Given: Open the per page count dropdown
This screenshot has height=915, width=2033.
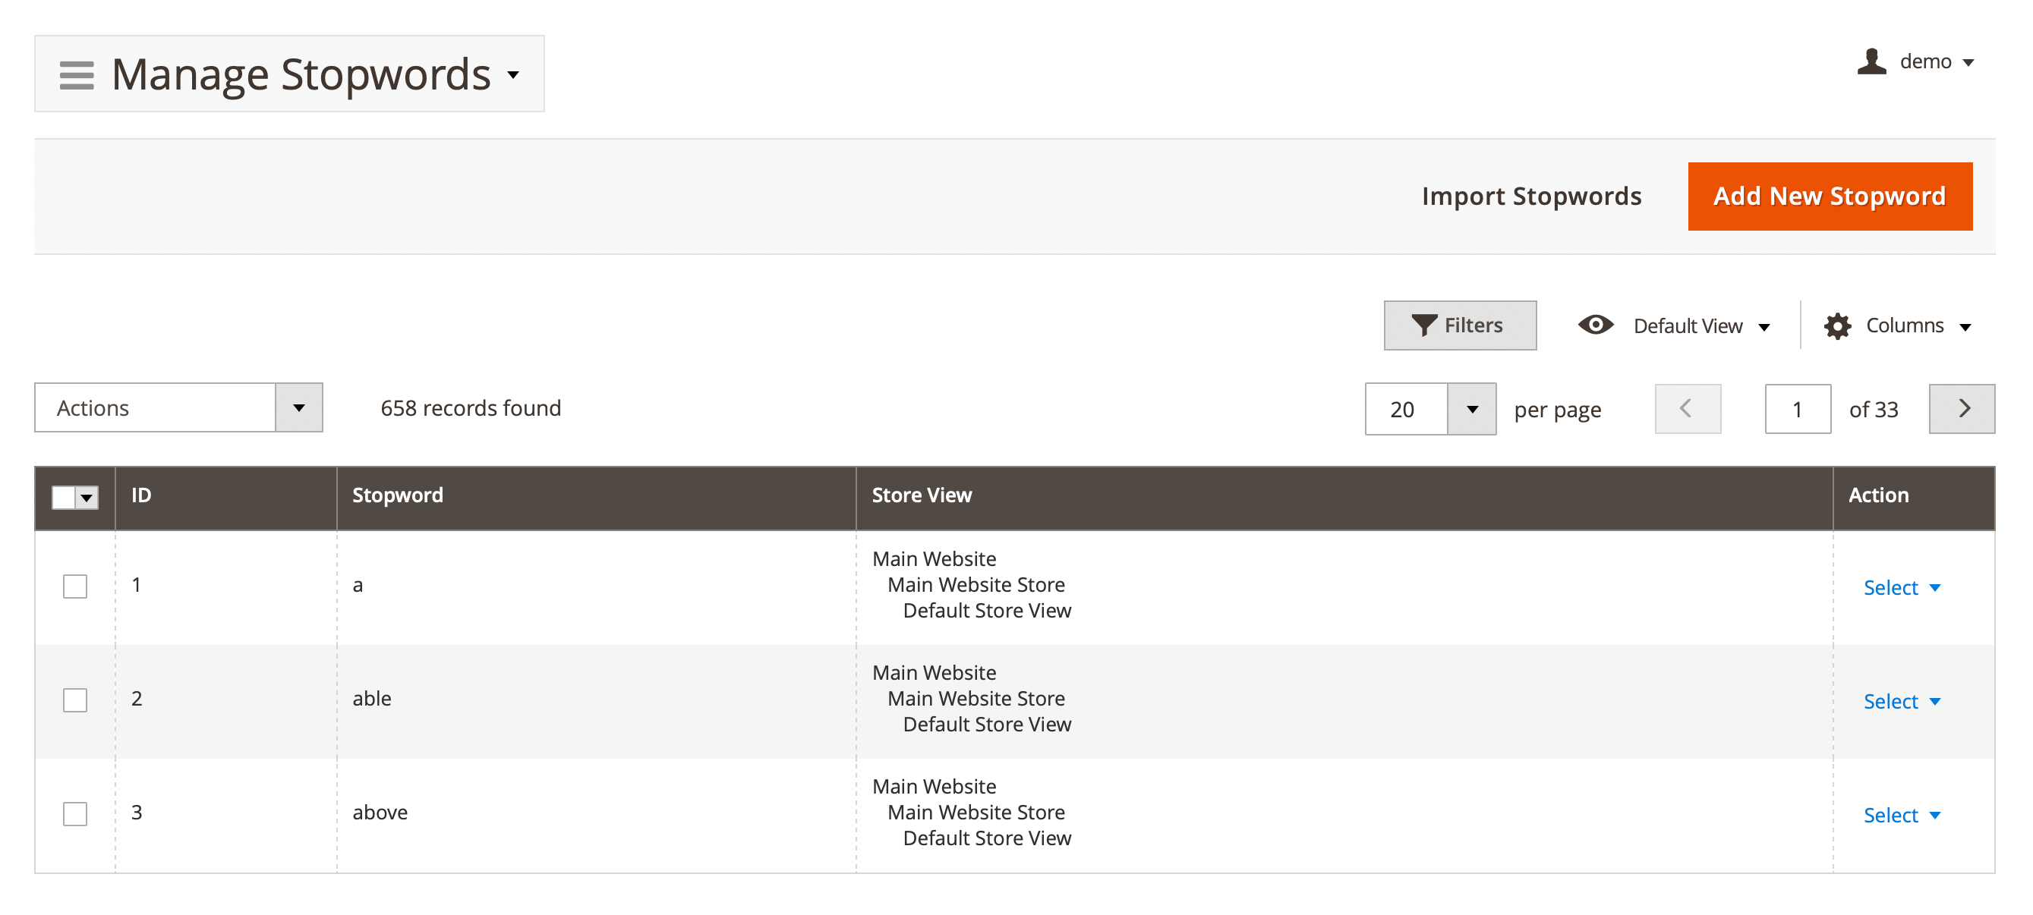Looking at the screenshot, I should (x=1472, y=409).
